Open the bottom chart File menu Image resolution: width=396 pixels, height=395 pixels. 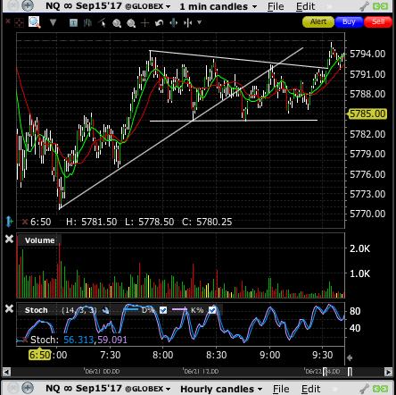tap(281, 389)
